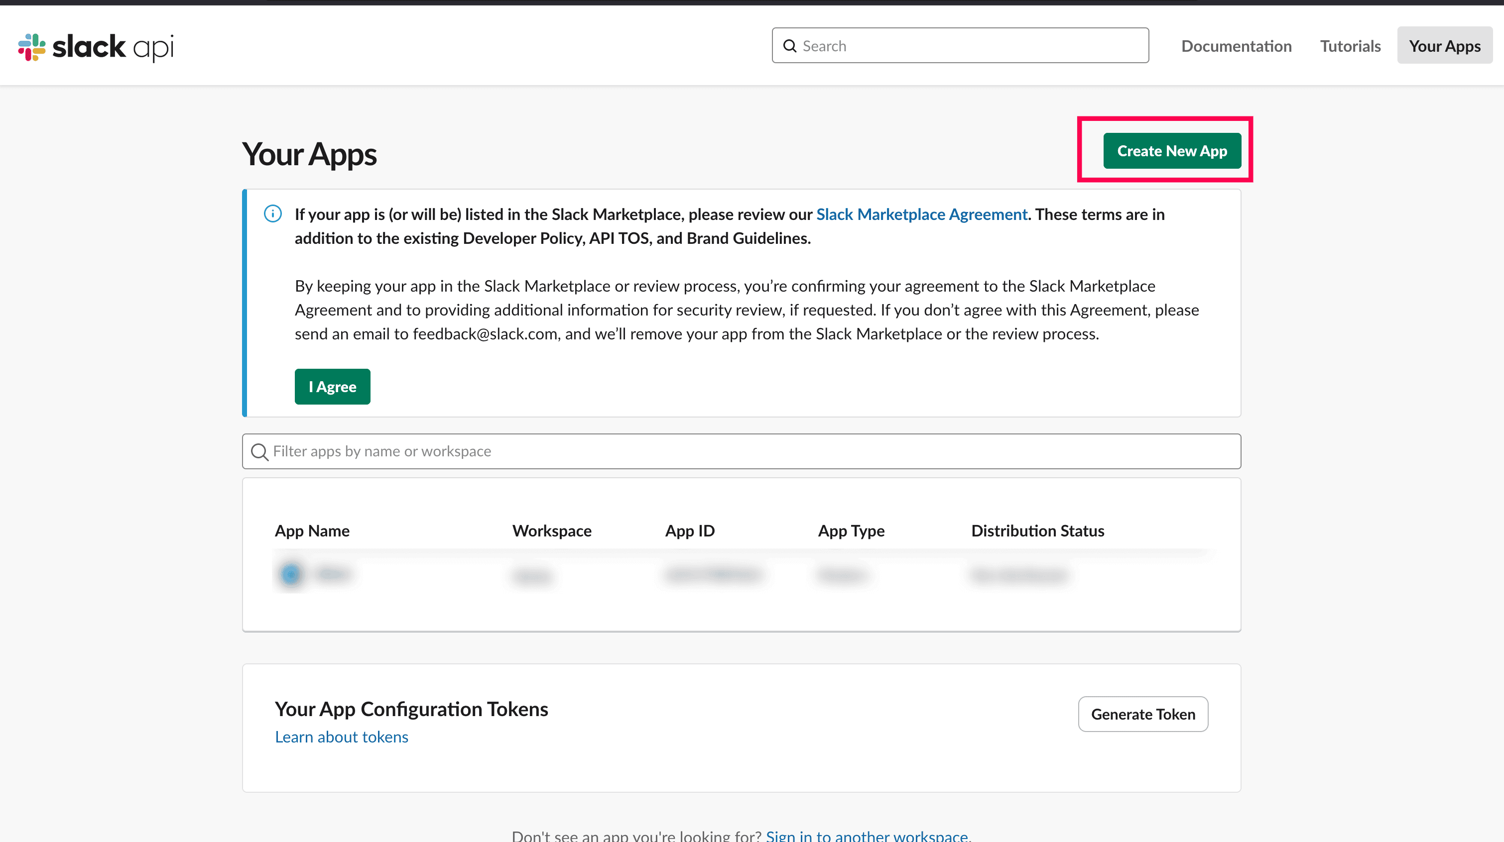Open the Slack Marketplace Agreement link
Viewport: 1504px width, 842px height.
(922, 214)
